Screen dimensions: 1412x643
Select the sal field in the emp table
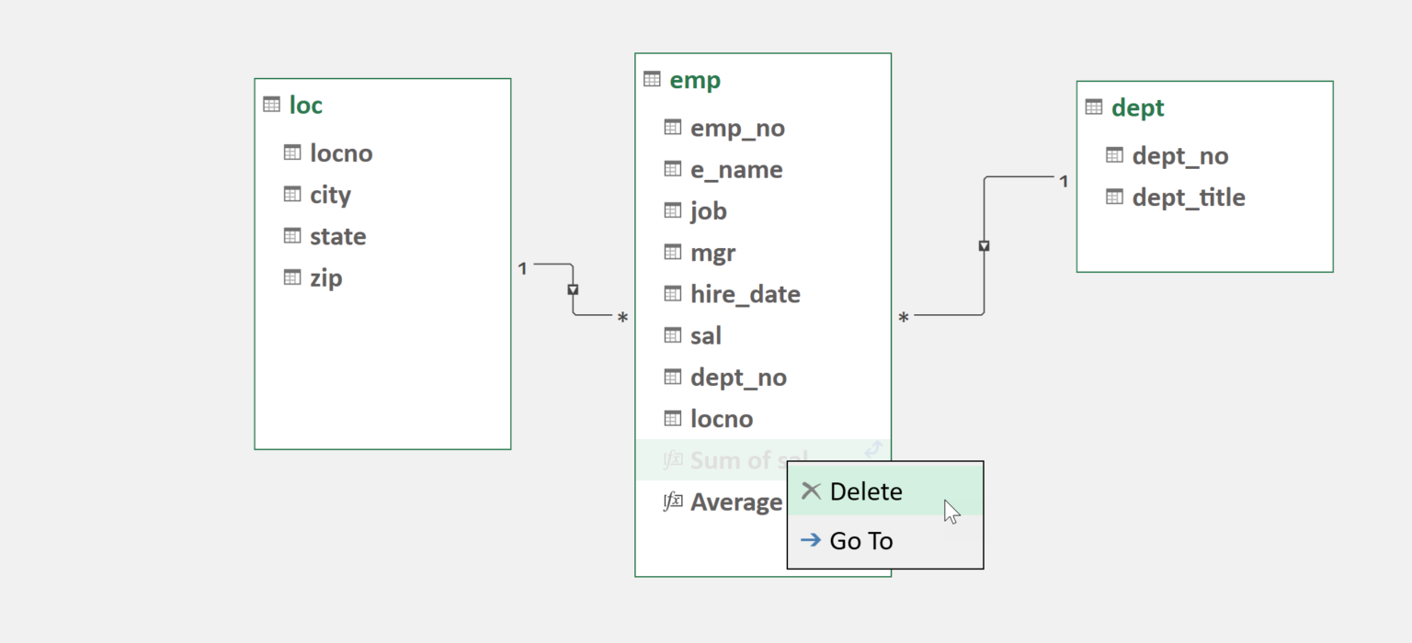pos(705,335)
